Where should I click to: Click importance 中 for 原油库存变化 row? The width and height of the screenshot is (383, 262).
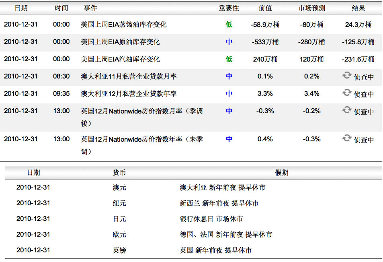pyautogui.click(x=229, y=42)
